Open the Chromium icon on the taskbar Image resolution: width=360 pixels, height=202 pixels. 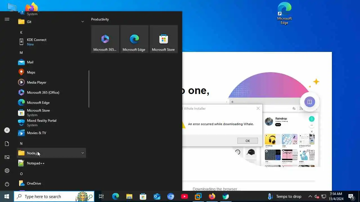pyautogui.click(x=170, y=196)
